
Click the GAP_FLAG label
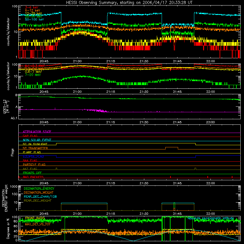(30, 136)
